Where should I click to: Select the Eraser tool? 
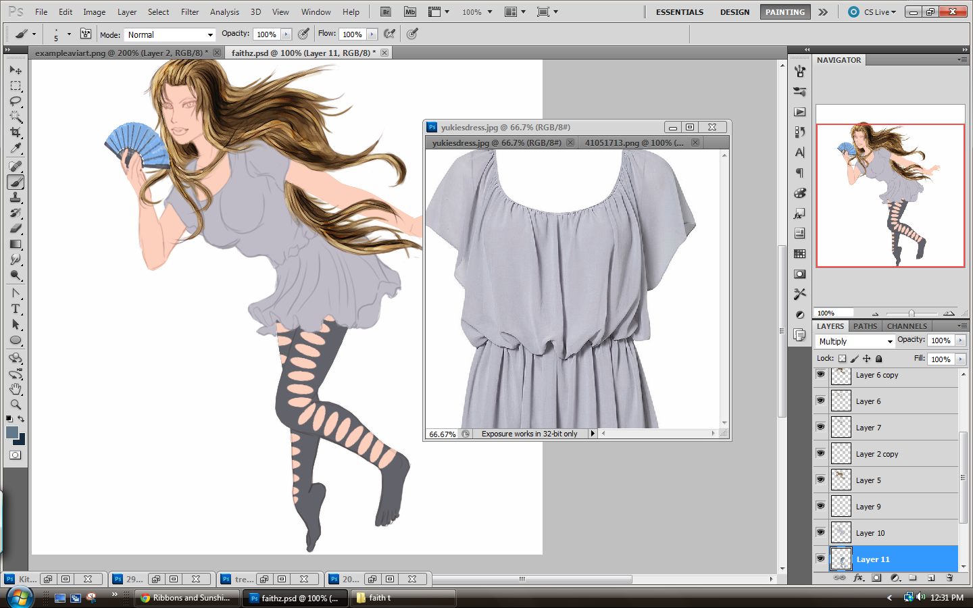[16, 228]
